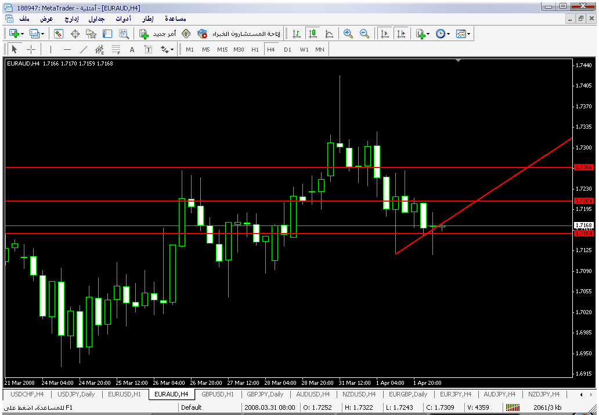Open the ملف (File) menu
This screenshot has height=415, width=599.
coord(25,19)
